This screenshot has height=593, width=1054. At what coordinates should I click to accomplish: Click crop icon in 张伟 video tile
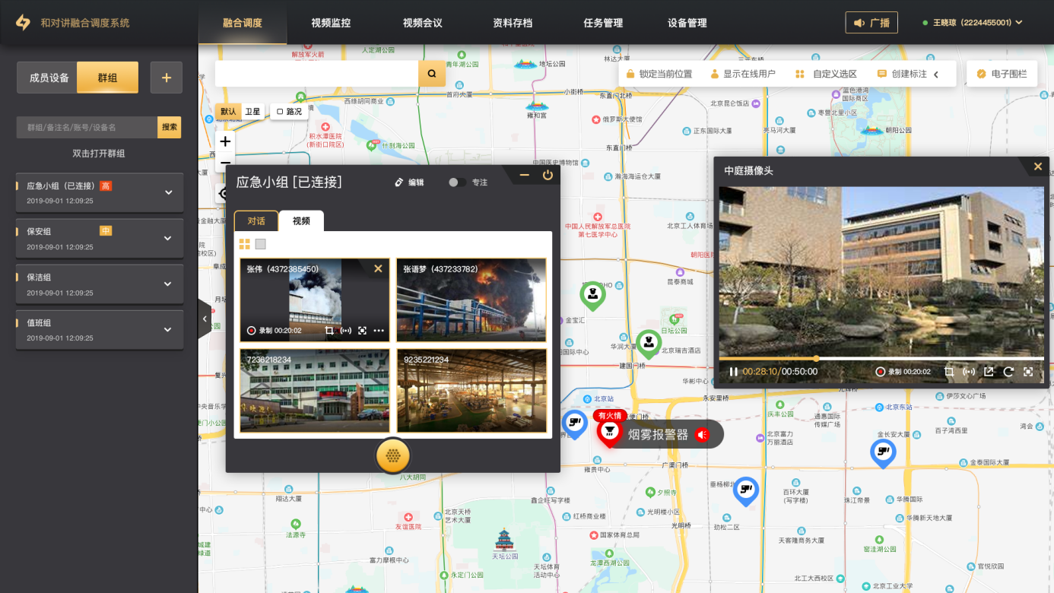(x=329, y=331)
